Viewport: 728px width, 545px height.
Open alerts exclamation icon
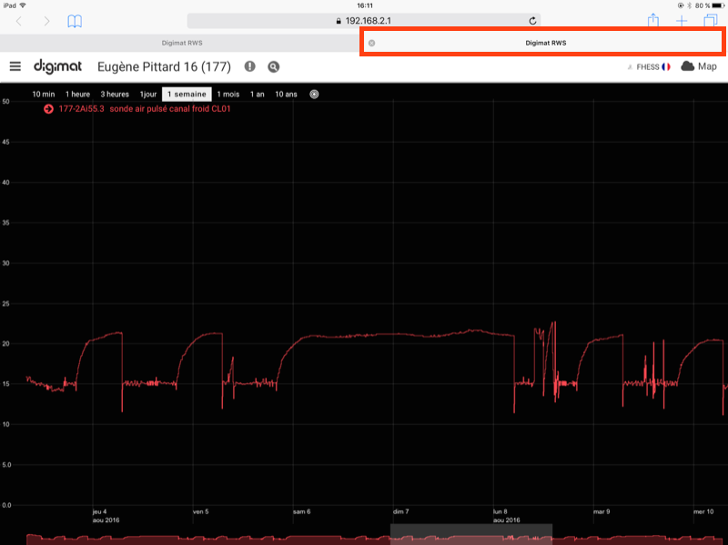point(249,66)
